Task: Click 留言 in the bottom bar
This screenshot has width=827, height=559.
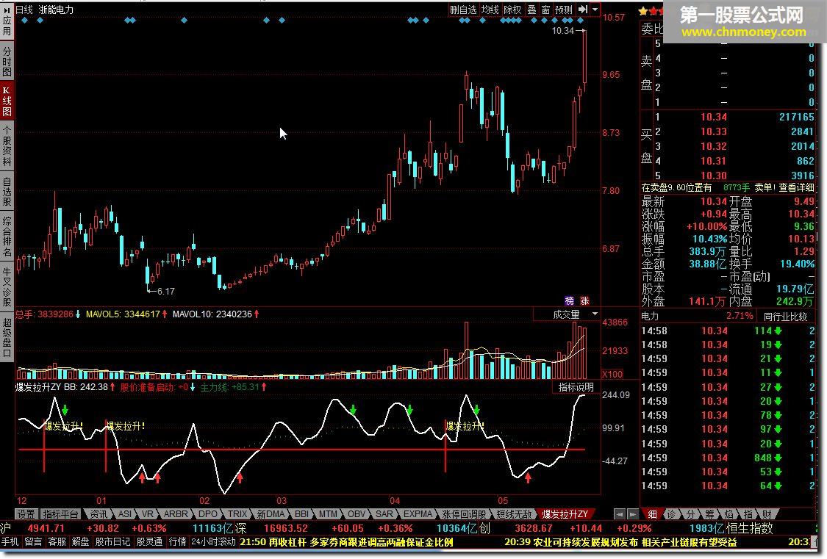Action: (x=33, y=541)
